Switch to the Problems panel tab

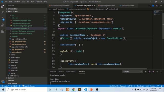pyautogui.click(x=53, y=72)
